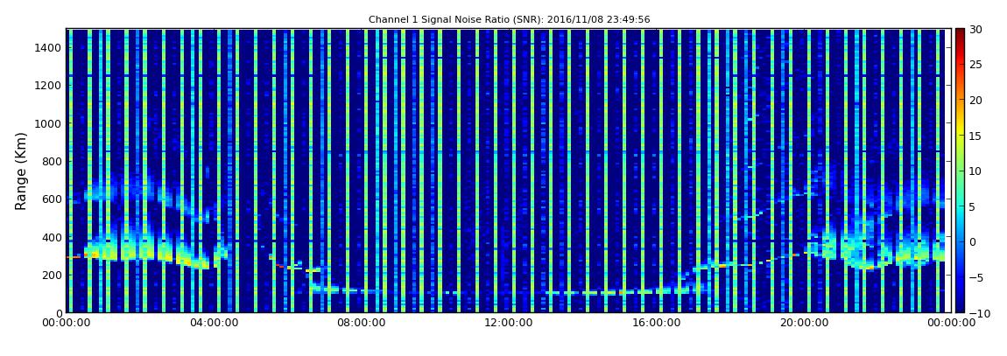Click the 1000 range tick label
1007x356 pixels.
tap(49, 123)
